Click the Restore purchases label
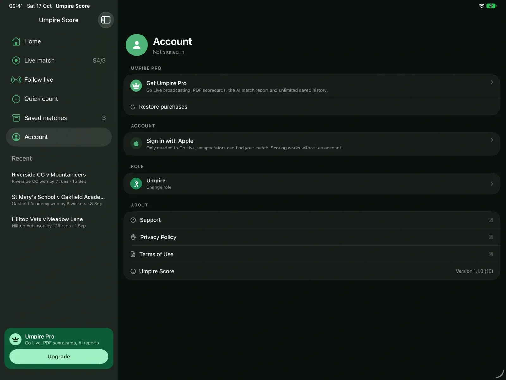The image size is (506, 380). pyautogui.click(x=163, y=107)
